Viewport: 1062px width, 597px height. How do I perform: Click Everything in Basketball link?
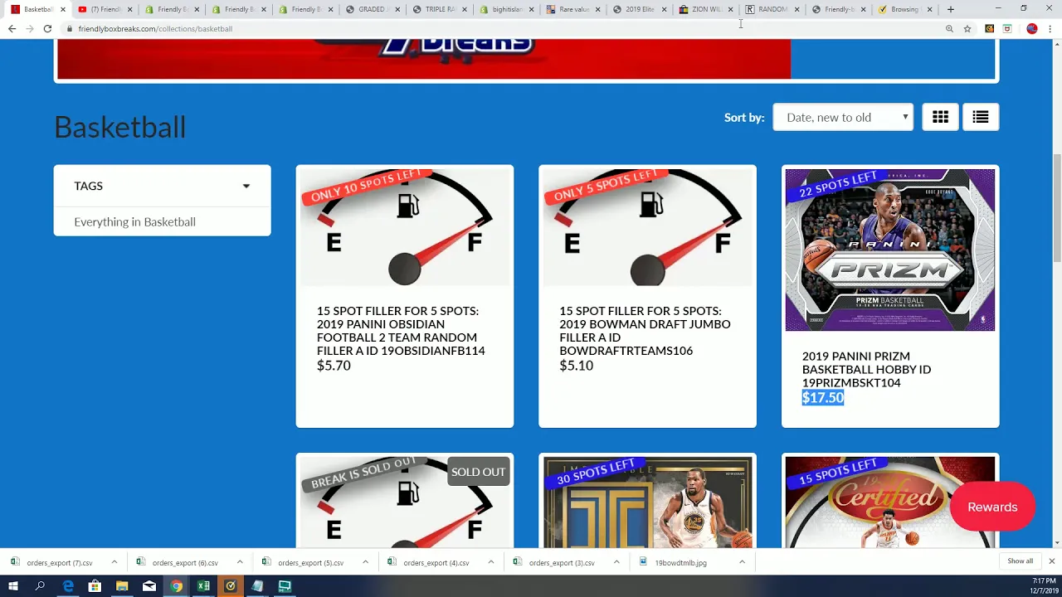click(x=134, y=221)
